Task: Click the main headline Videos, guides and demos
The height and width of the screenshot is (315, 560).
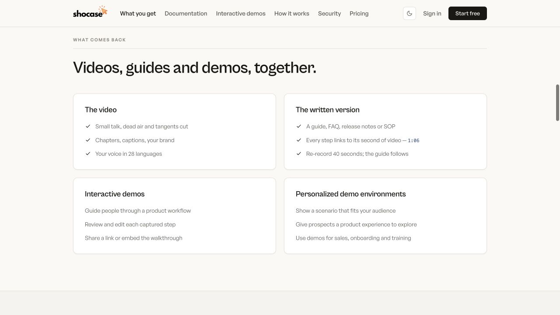Action: [195, 68]
